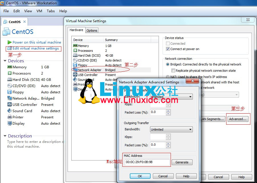This screenshot has width=257, height=183.
Task: Open the View menu
Action: pyautogui.click(x=28, y=11)
